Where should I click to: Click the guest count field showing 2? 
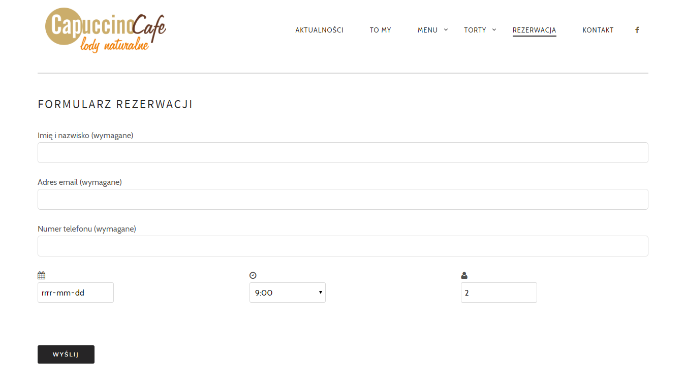coord(498,292)
